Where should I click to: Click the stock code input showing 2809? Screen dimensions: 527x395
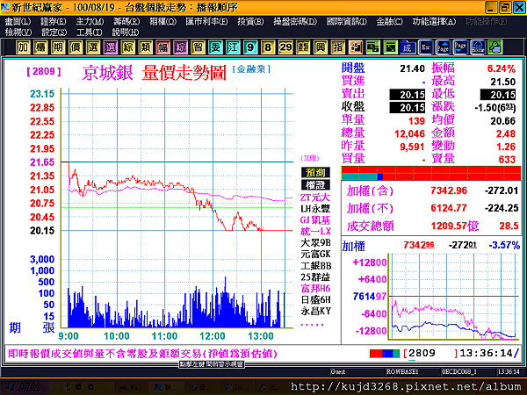pos(431,354)
